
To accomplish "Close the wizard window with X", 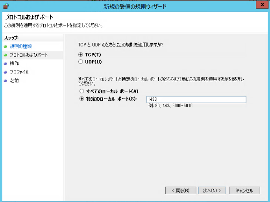I will 262,5.
